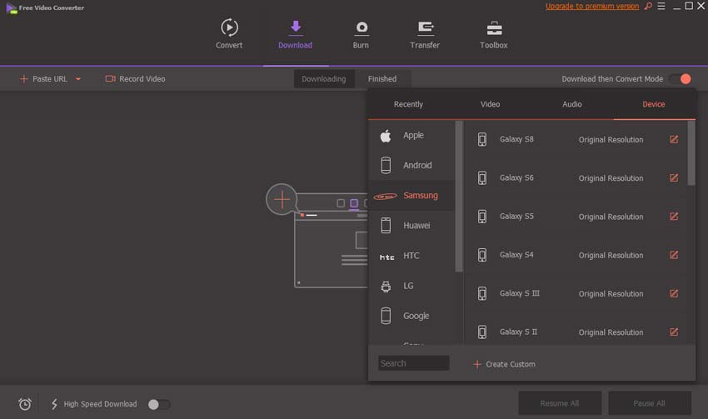Click the Apple logo icon
This screenshot has height=419, width=708.
pyautogui.click(x=386, y=136)
